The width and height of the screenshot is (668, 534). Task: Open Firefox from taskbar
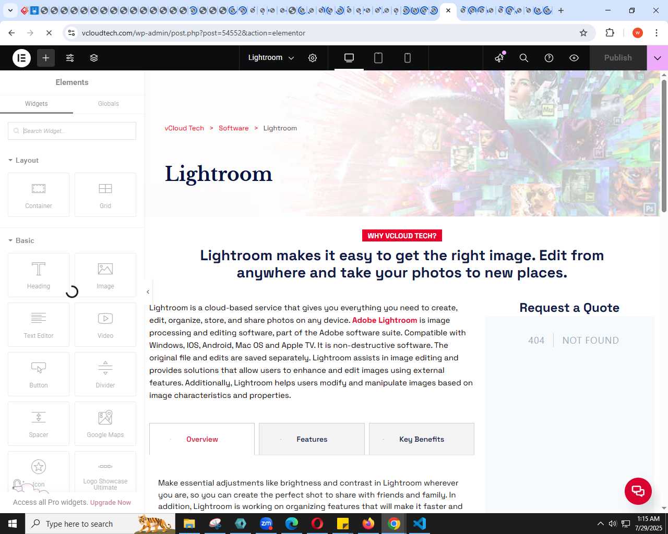click(368, 524)
